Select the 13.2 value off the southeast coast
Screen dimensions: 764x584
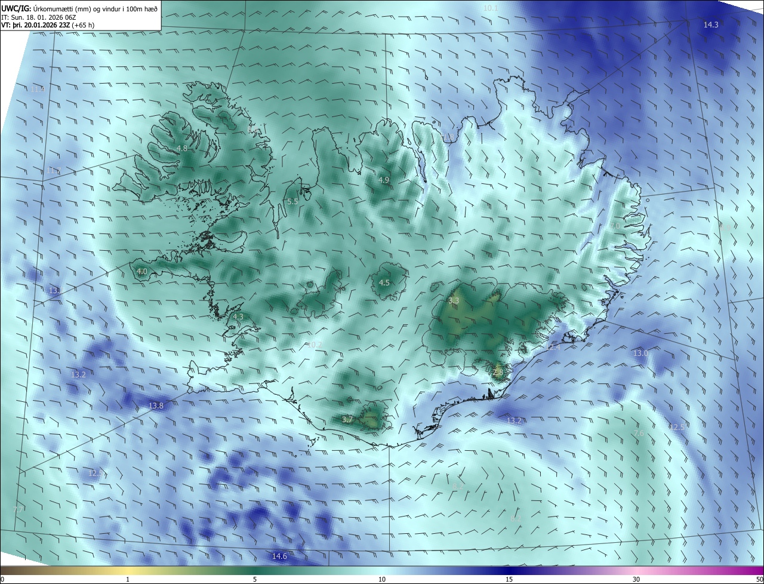click(514, 421)
